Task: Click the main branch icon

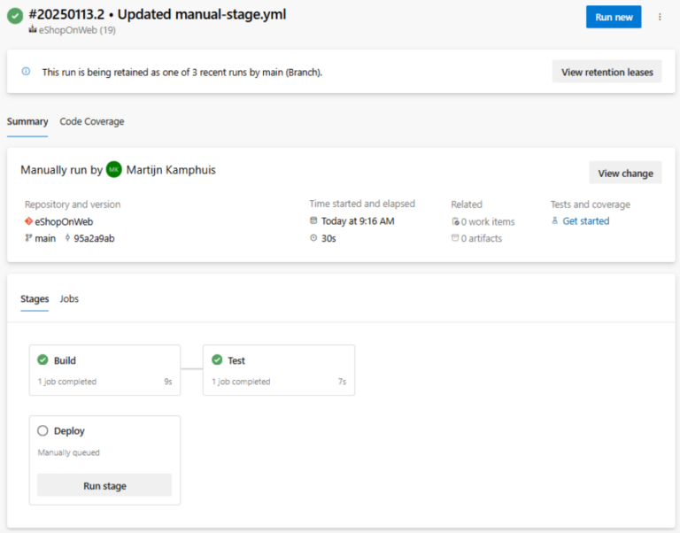Action: [28, 237]
